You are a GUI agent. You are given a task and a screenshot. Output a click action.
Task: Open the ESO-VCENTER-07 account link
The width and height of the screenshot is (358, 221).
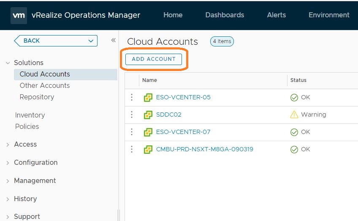point(183,132)
